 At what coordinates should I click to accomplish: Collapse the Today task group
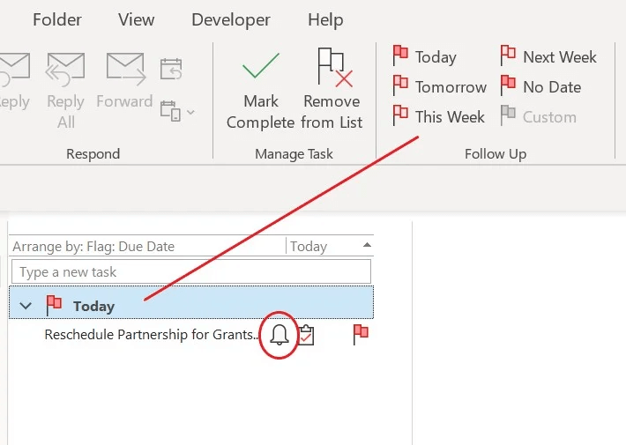pyautogui.click(x=26, y=306)
